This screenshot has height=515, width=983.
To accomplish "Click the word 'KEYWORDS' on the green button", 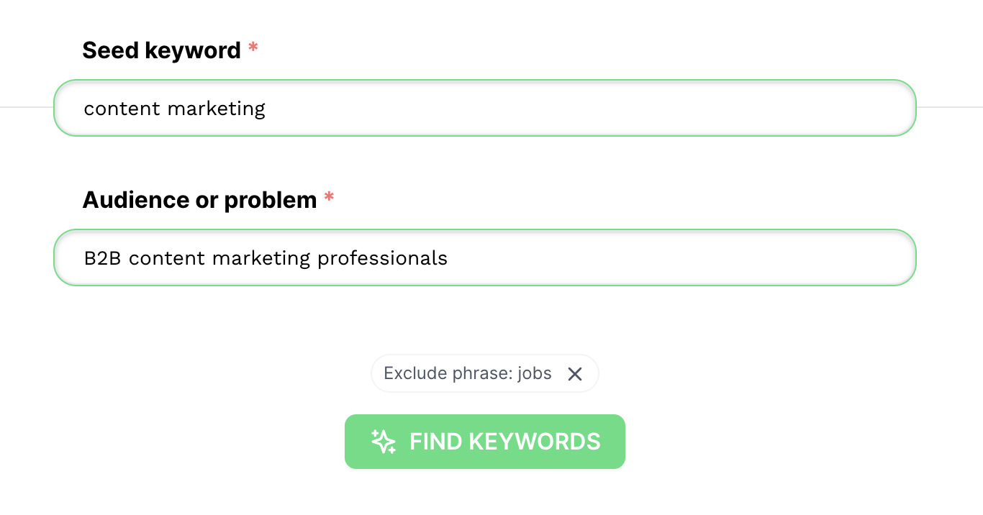I will (x=534, y=442).
